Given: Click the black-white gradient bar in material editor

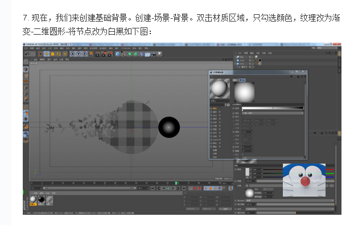Looking at the screenshot, I should (273, 108).
